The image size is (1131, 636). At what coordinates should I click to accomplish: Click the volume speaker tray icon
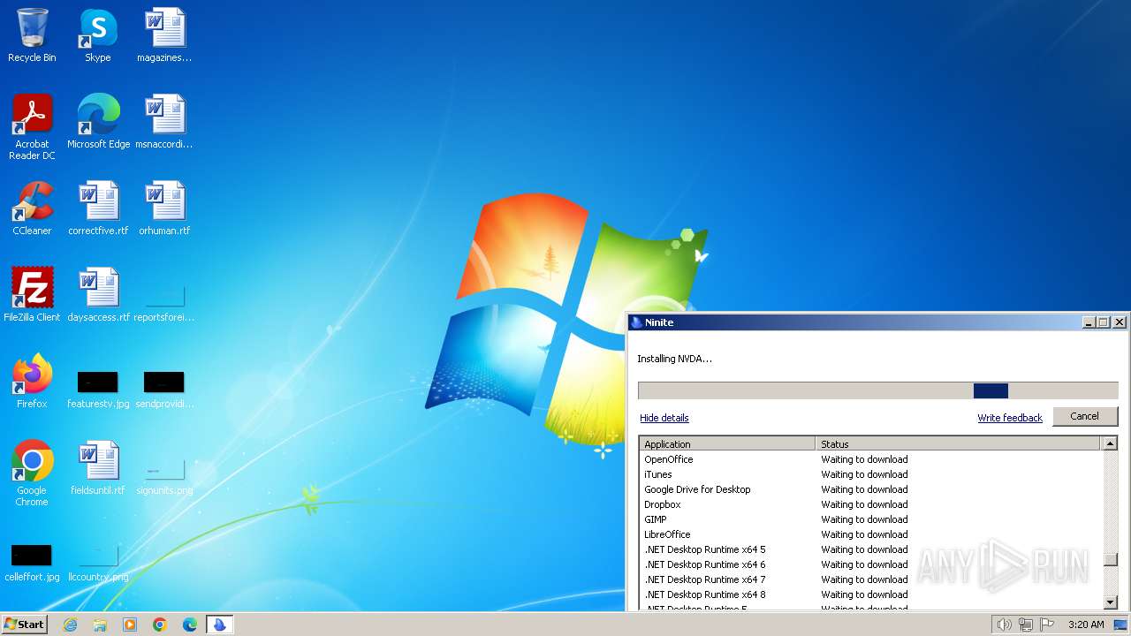click(1004, 625)
